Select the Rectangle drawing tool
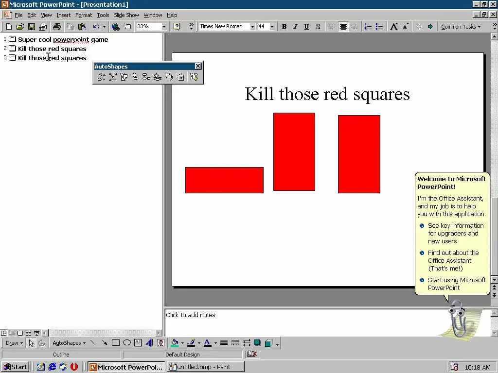The height and width of the screenshot is (373, 498). coord(116,343)
